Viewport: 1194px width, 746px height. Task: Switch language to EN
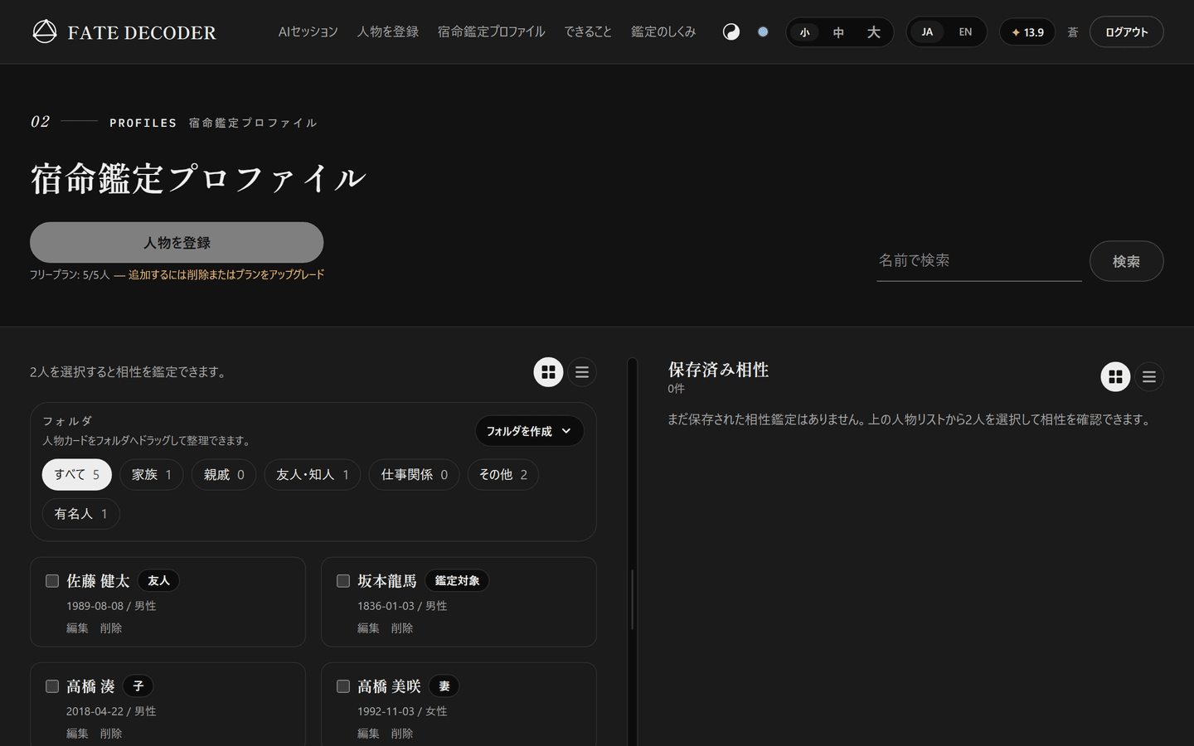point(965,32)
